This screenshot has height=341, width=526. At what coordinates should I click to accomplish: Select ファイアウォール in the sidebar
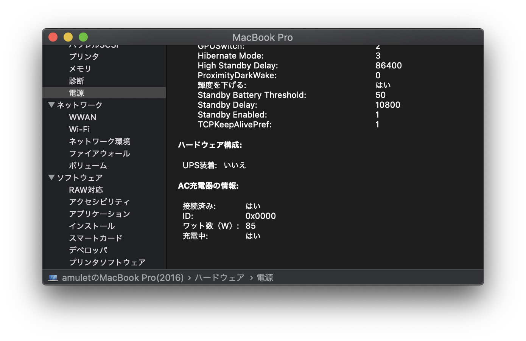[100, 153]
